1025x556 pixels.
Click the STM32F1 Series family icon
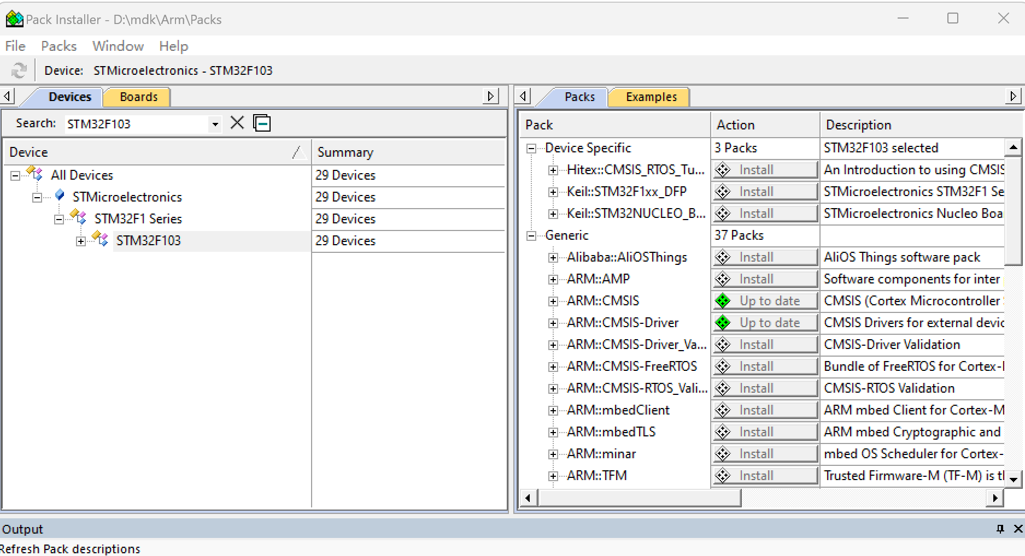coord(79,217)
